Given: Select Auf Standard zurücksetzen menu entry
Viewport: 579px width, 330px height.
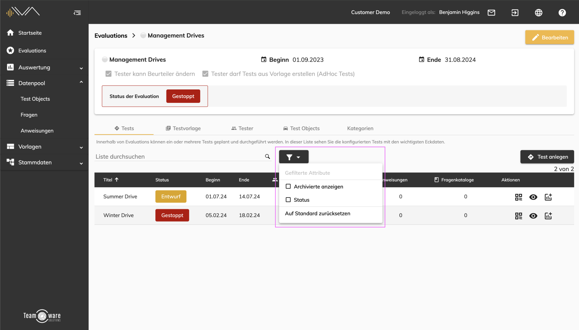Looking at the screenshot, I should [x=331, y=213].
